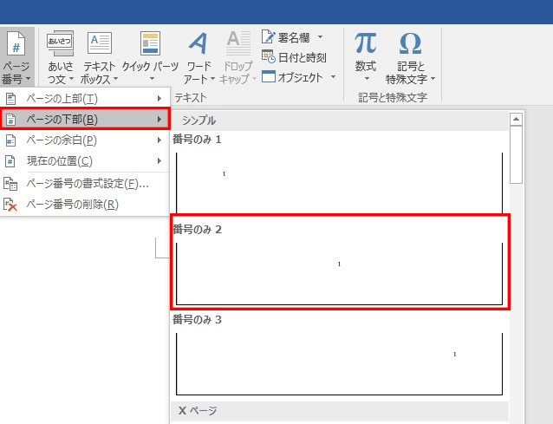Open the クイックパーツ icon
The height and width of the screenshot is (424, 553).
click(150, 43)
